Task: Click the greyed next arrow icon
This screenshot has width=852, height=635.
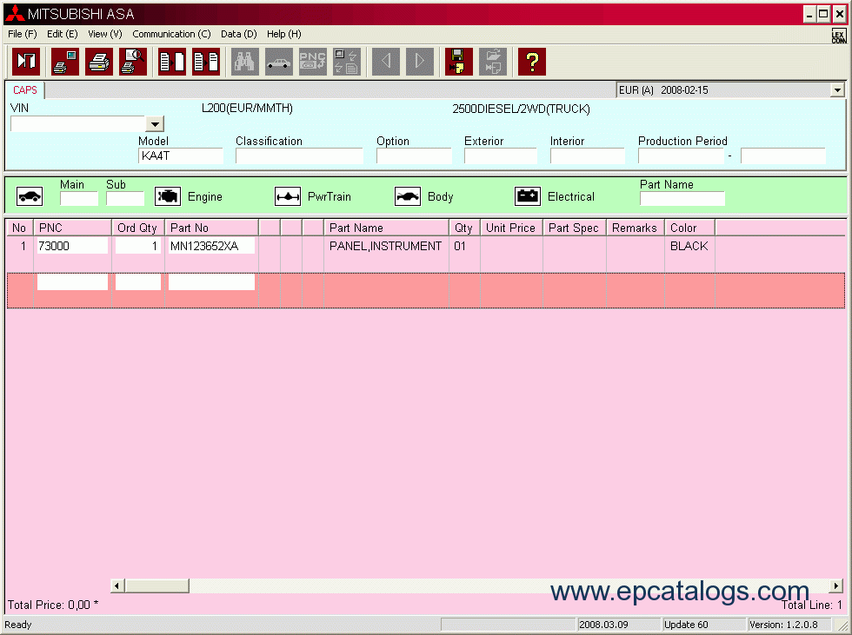Action: click(x=419, y=62)
